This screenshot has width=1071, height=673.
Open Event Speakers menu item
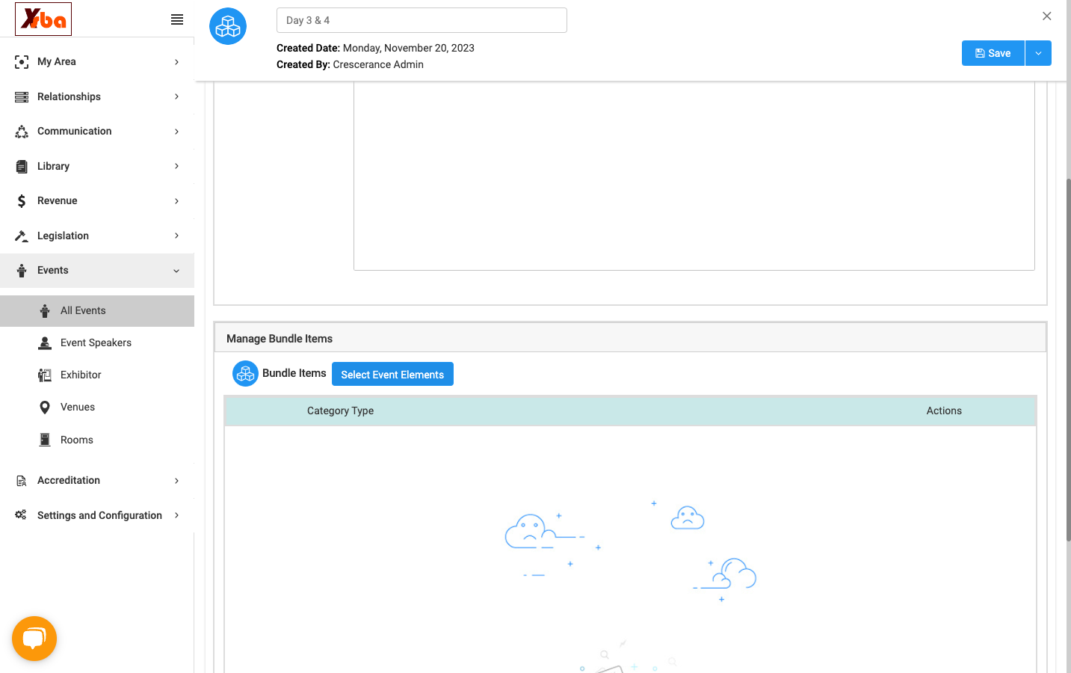tap(97, 342)
